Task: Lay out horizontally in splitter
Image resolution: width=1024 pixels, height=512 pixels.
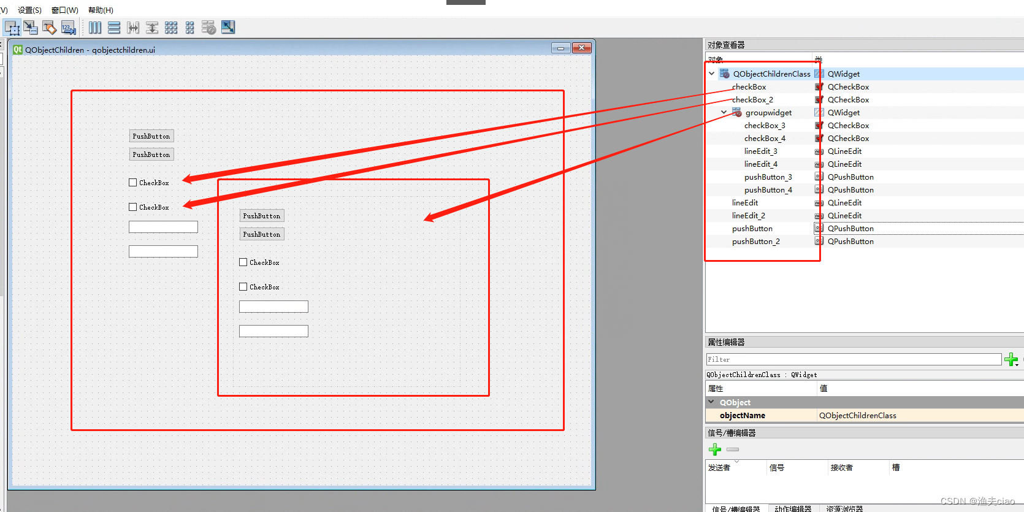Action: [133, 28]
